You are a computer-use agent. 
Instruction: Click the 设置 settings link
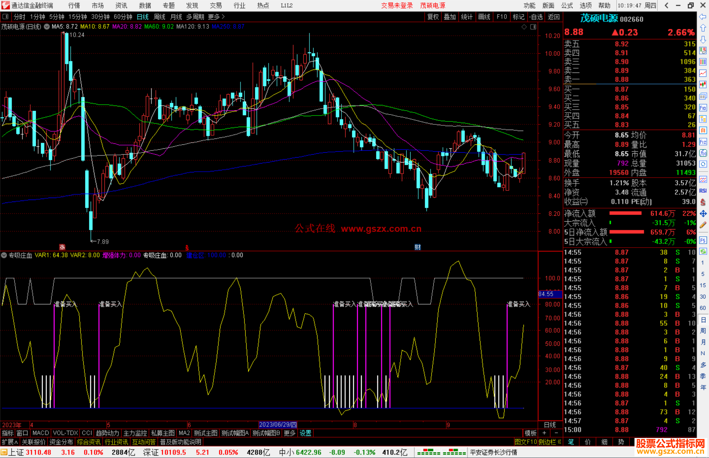305,433
